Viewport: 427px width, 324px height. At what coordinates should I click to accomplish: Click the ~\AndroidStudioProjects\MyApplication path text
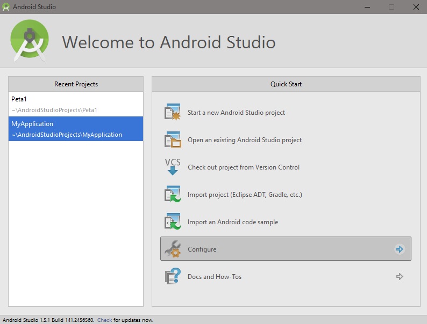[x=67, y=135]
